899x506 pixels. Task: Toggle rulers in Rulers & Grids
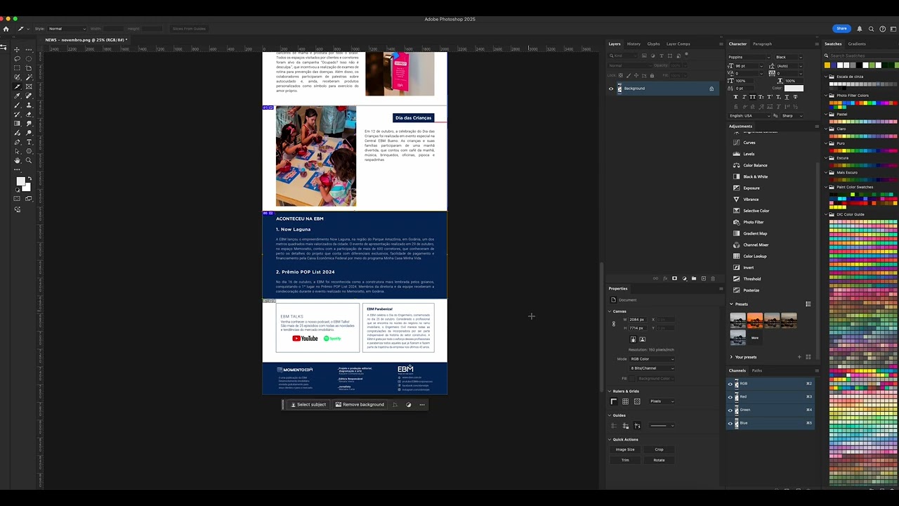point(614,401)
